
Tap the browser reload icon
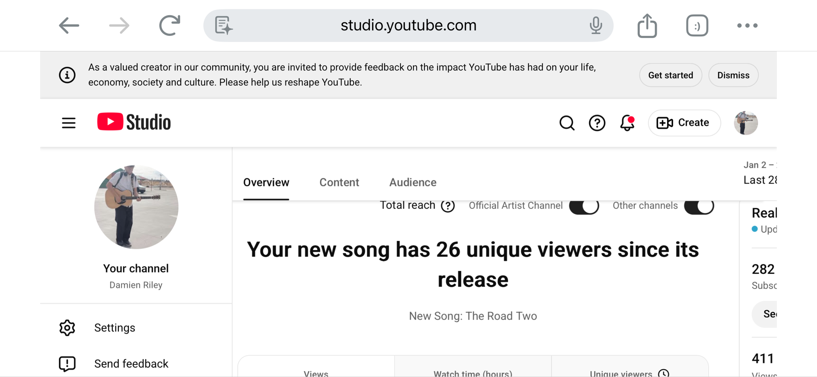[170, 25]
